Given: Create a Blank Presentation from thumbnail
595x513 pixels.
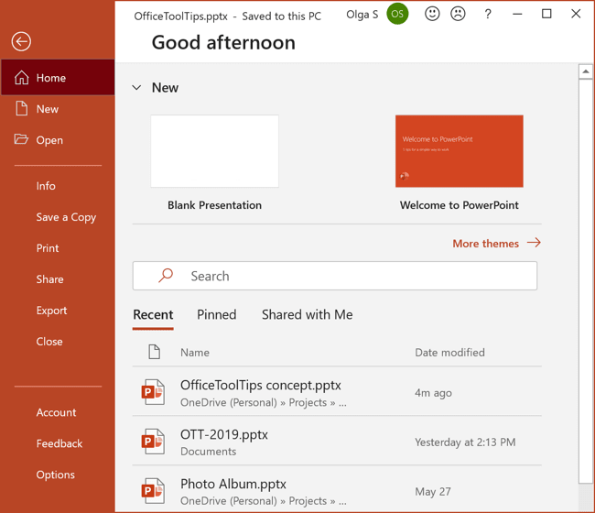Looking at the screenshot, I should (x=215, y=151).
